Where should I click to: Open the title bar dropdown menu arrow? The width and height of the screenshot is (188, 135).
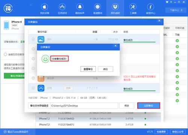click(171, 2)
